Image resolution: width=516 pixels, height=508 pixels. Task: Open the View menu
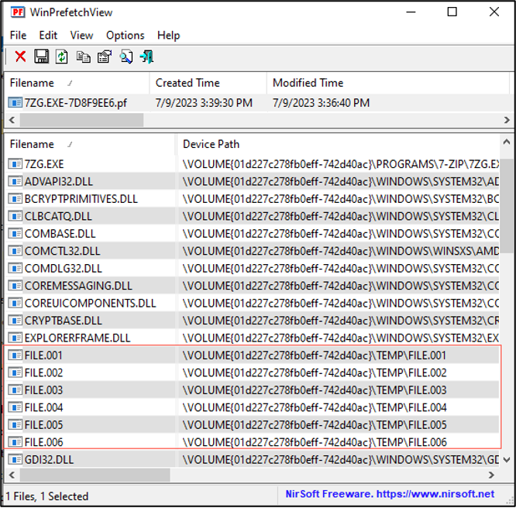point(81,35)
